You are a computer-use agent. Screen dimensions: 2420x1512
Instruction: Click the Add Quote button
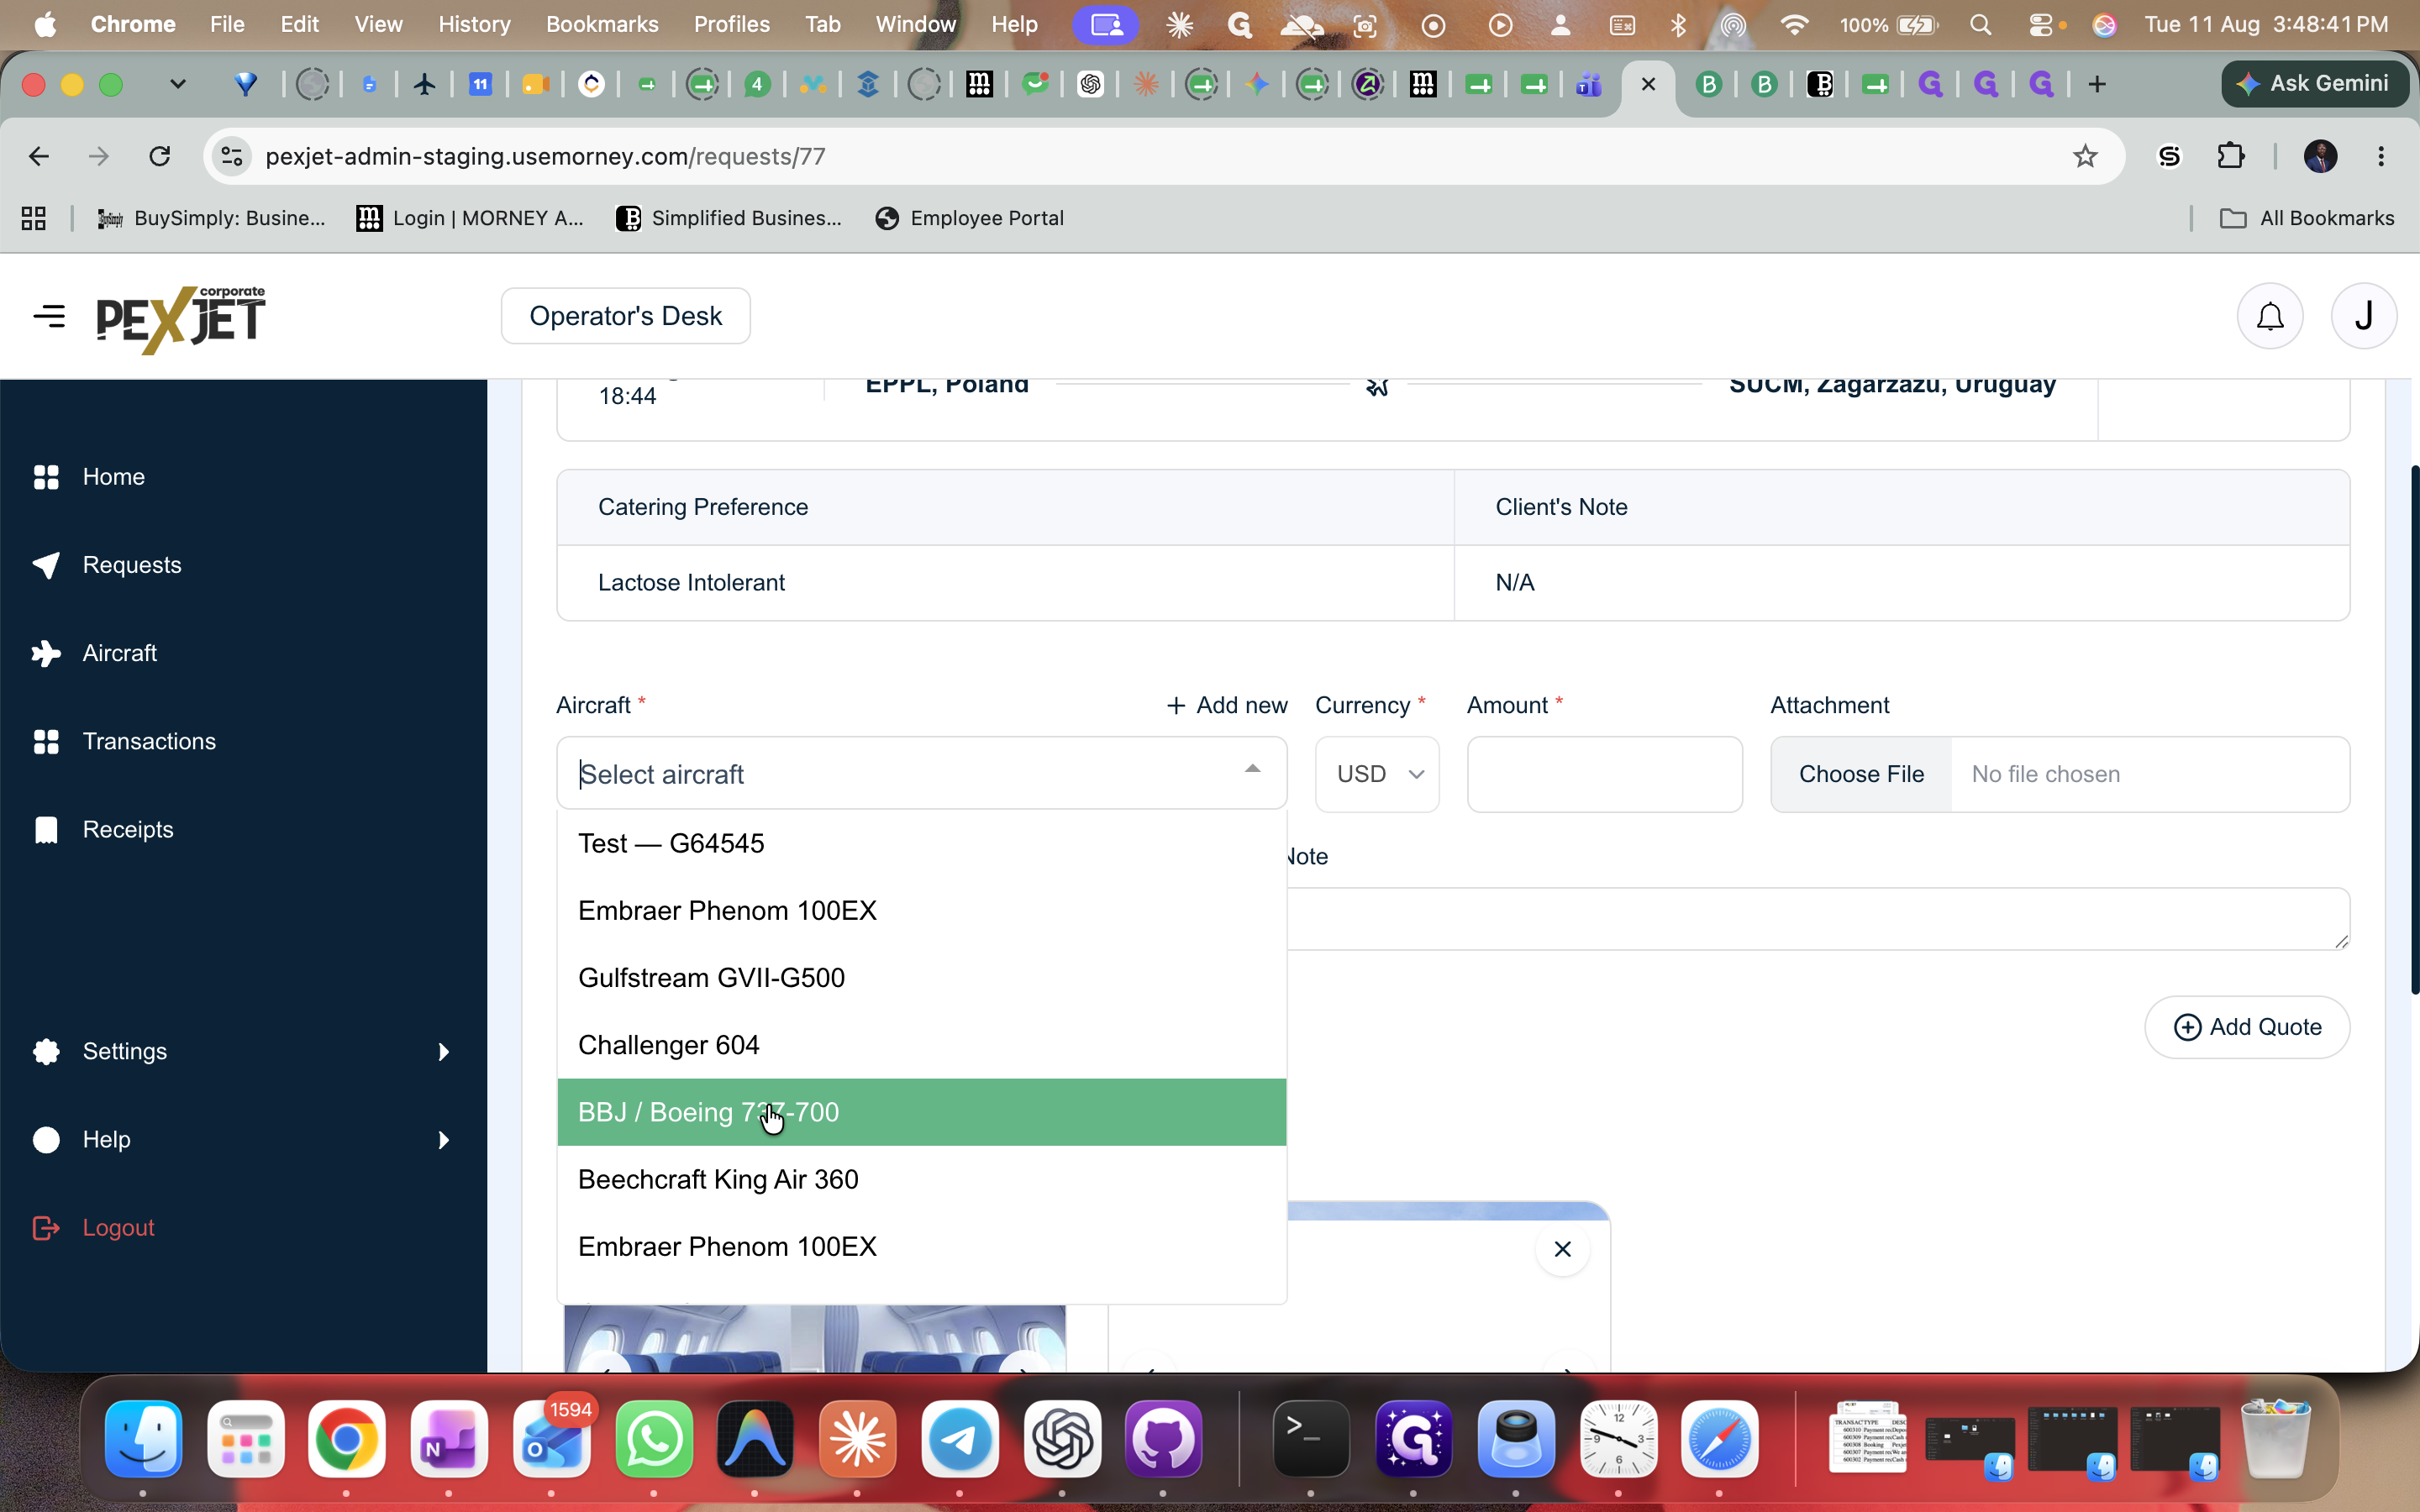click(x=2247, y=1027)
